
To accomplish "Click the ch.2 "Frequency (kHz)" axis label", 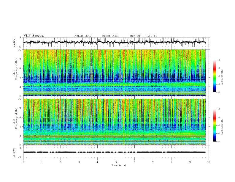I will [x=17, y=118].
